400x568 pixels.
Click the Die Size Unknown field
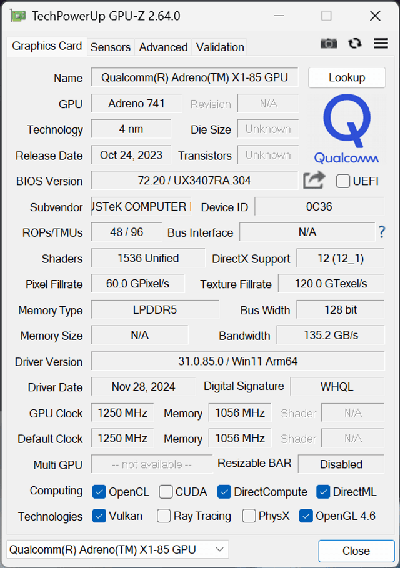pos(268,129)
